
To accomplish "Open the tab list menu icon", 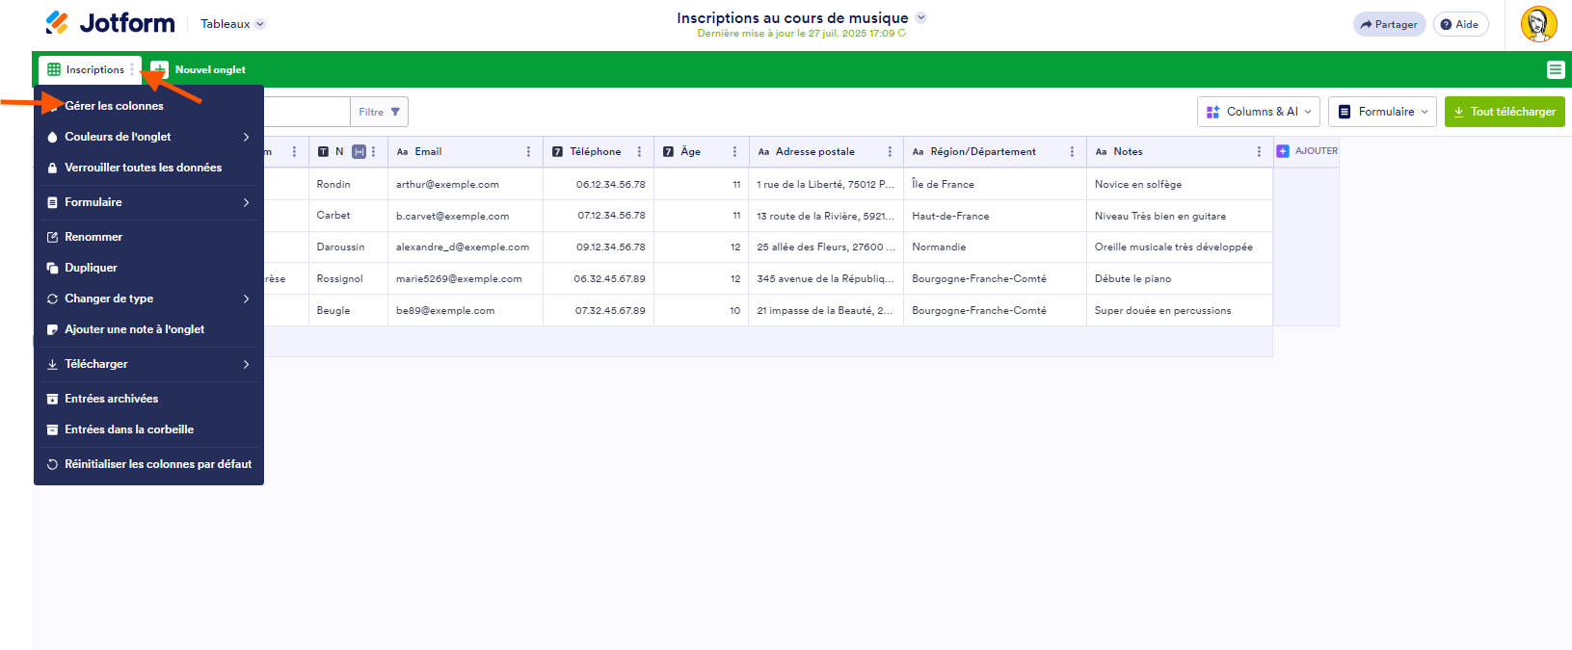I will [x=1556, y=69].
